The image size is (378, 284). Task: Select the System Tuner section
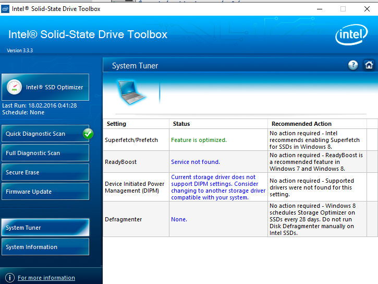[45, 227]
